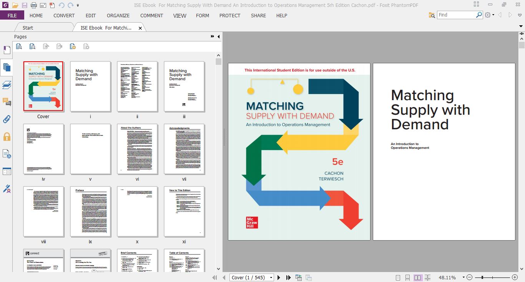Print the document with the printer icon
525x282 pixels.
click(33, 5)
